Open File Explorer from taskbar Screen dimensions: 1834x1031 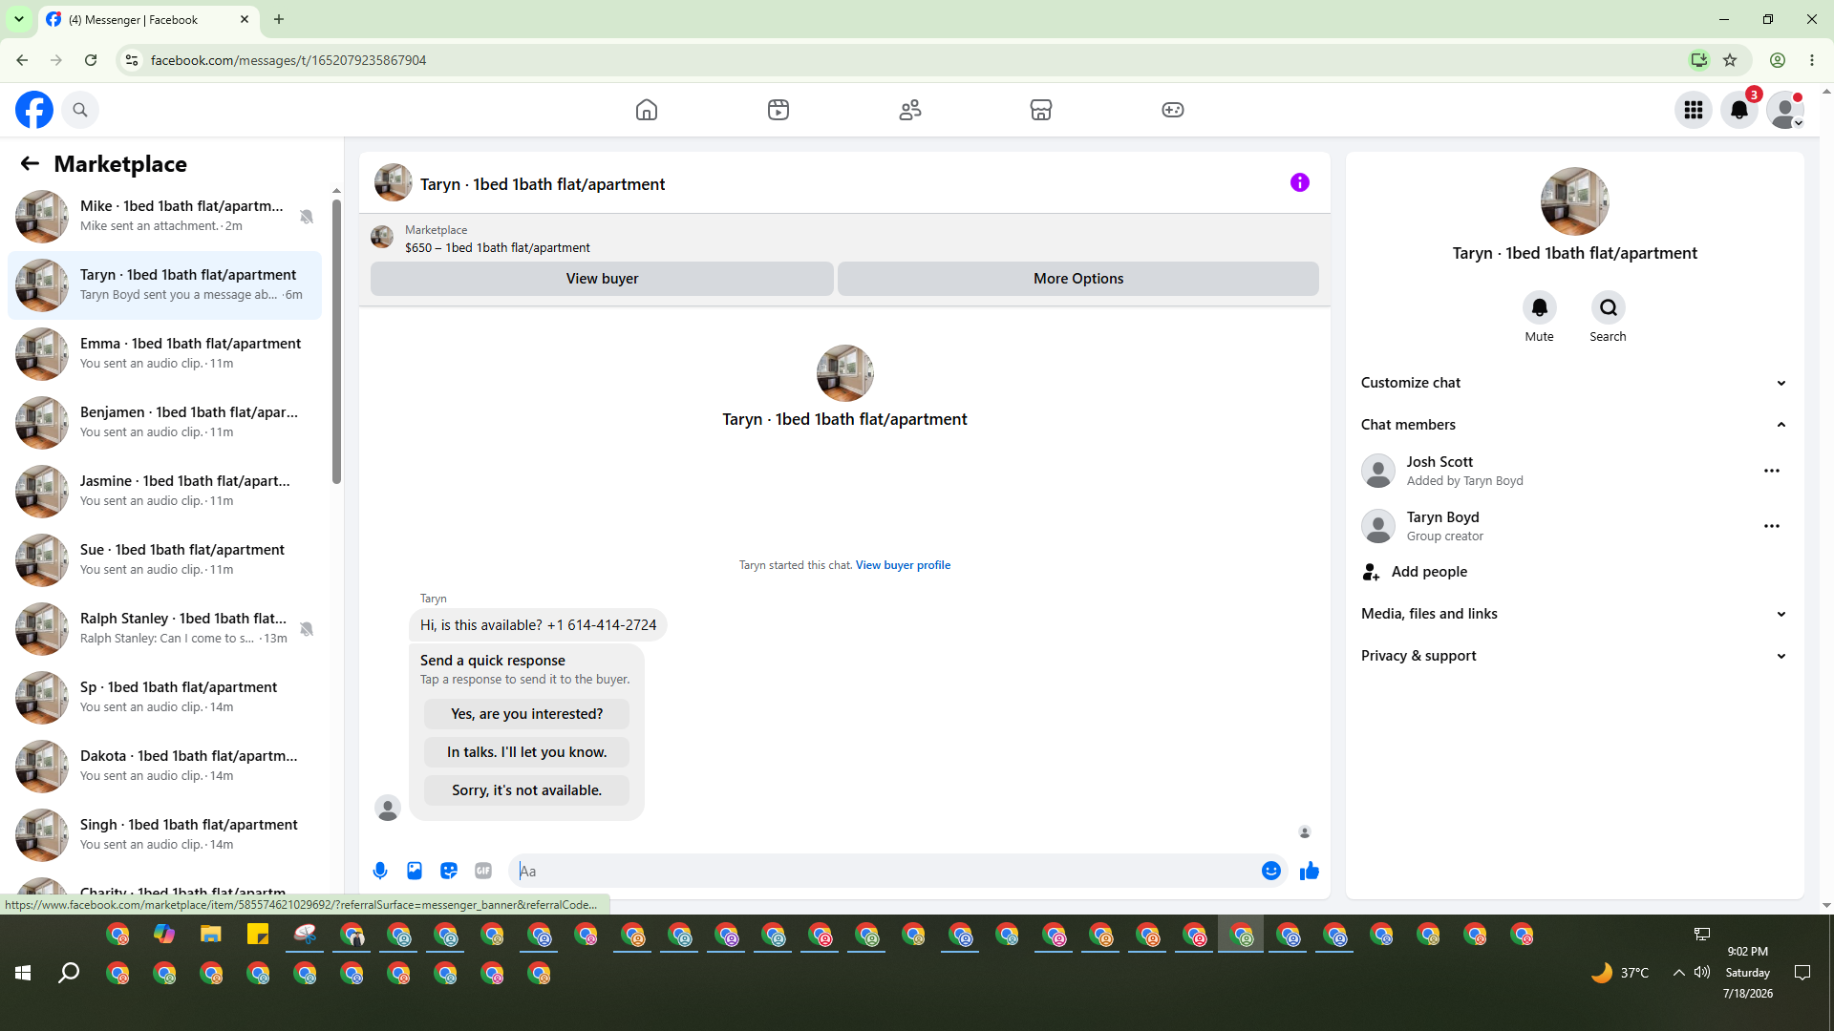click(x=210, y=935)
